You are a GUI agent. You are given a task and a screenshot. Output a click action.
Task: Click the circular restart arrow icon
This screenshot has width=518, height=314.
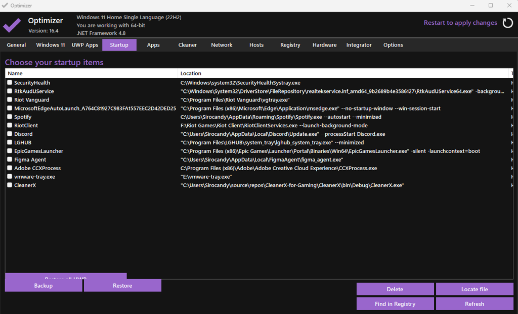[507, 23]
